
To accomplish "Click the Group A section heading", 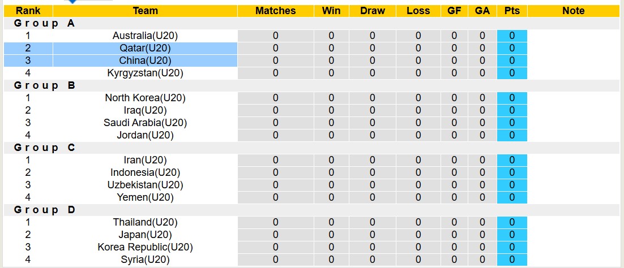I will tap(45, 23).
